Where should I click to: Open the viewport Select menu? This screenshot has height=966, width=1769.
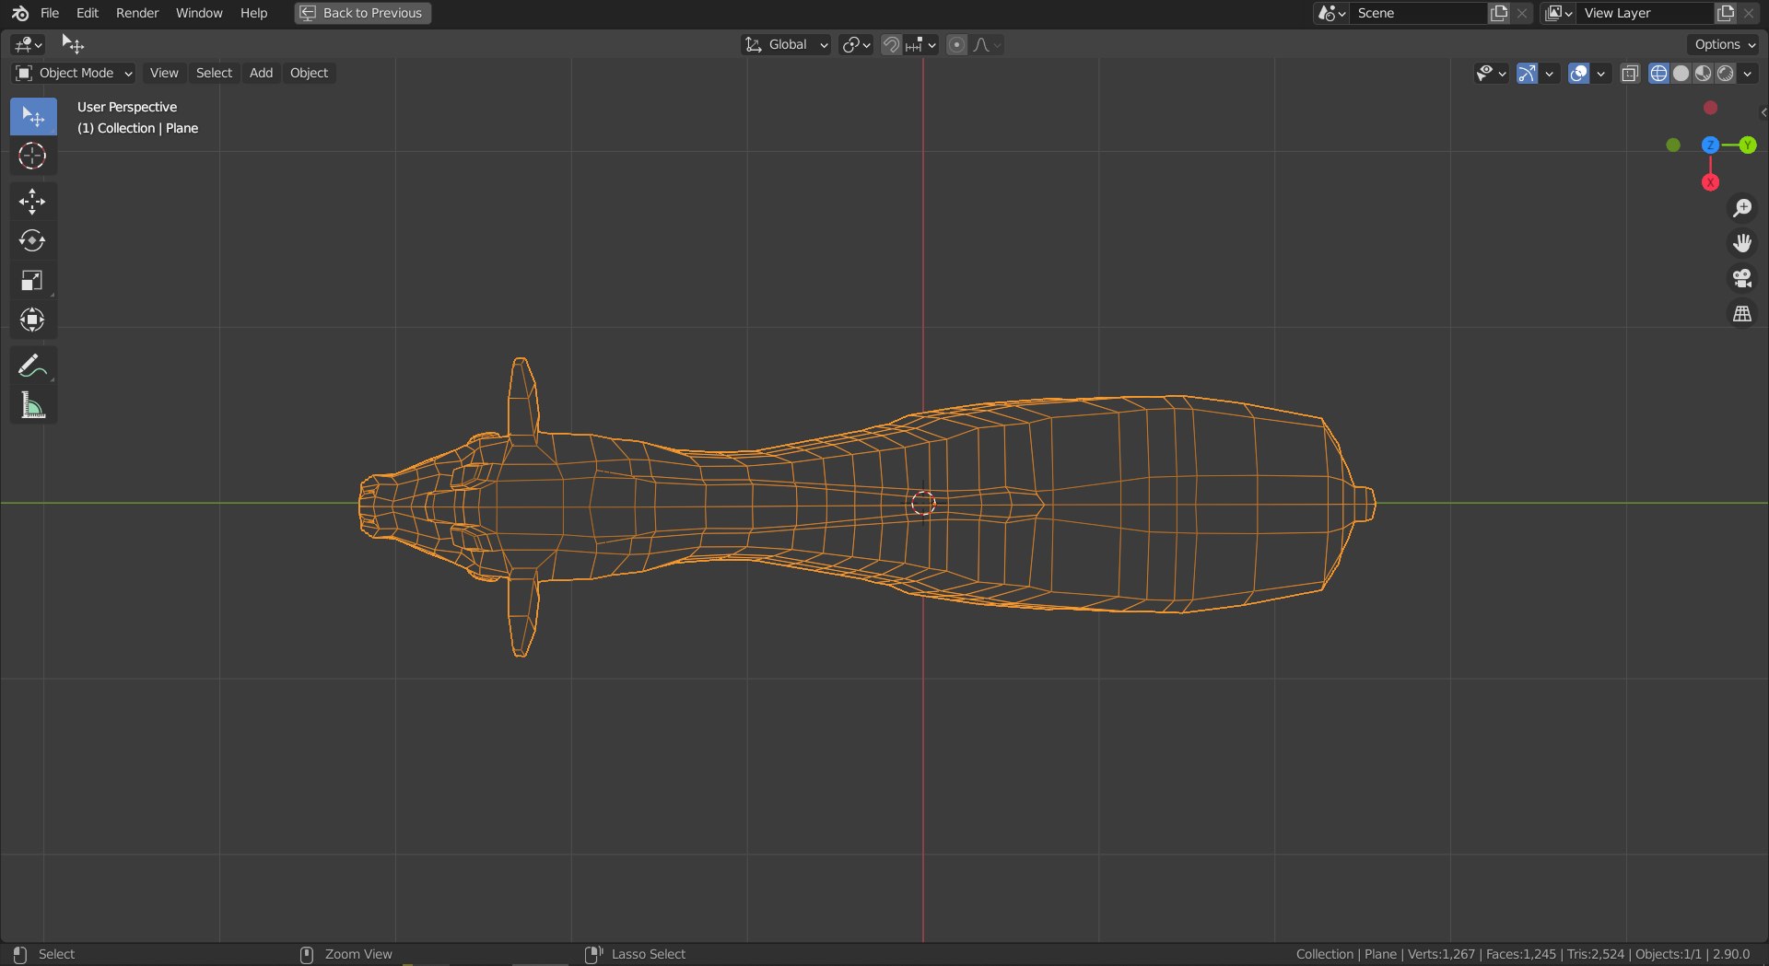pos(214,73)
